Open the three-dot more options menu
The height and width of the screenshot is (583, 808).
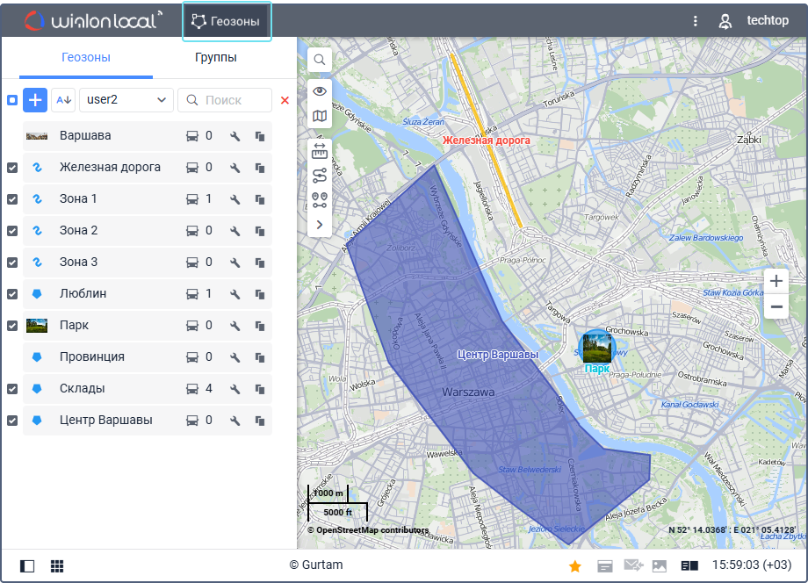[696, 21]
